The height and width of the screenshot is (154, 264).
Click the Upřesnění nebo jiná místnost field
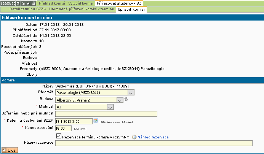[106, 114]
